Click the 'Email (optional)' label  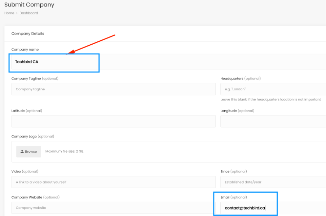pos(233,197)
